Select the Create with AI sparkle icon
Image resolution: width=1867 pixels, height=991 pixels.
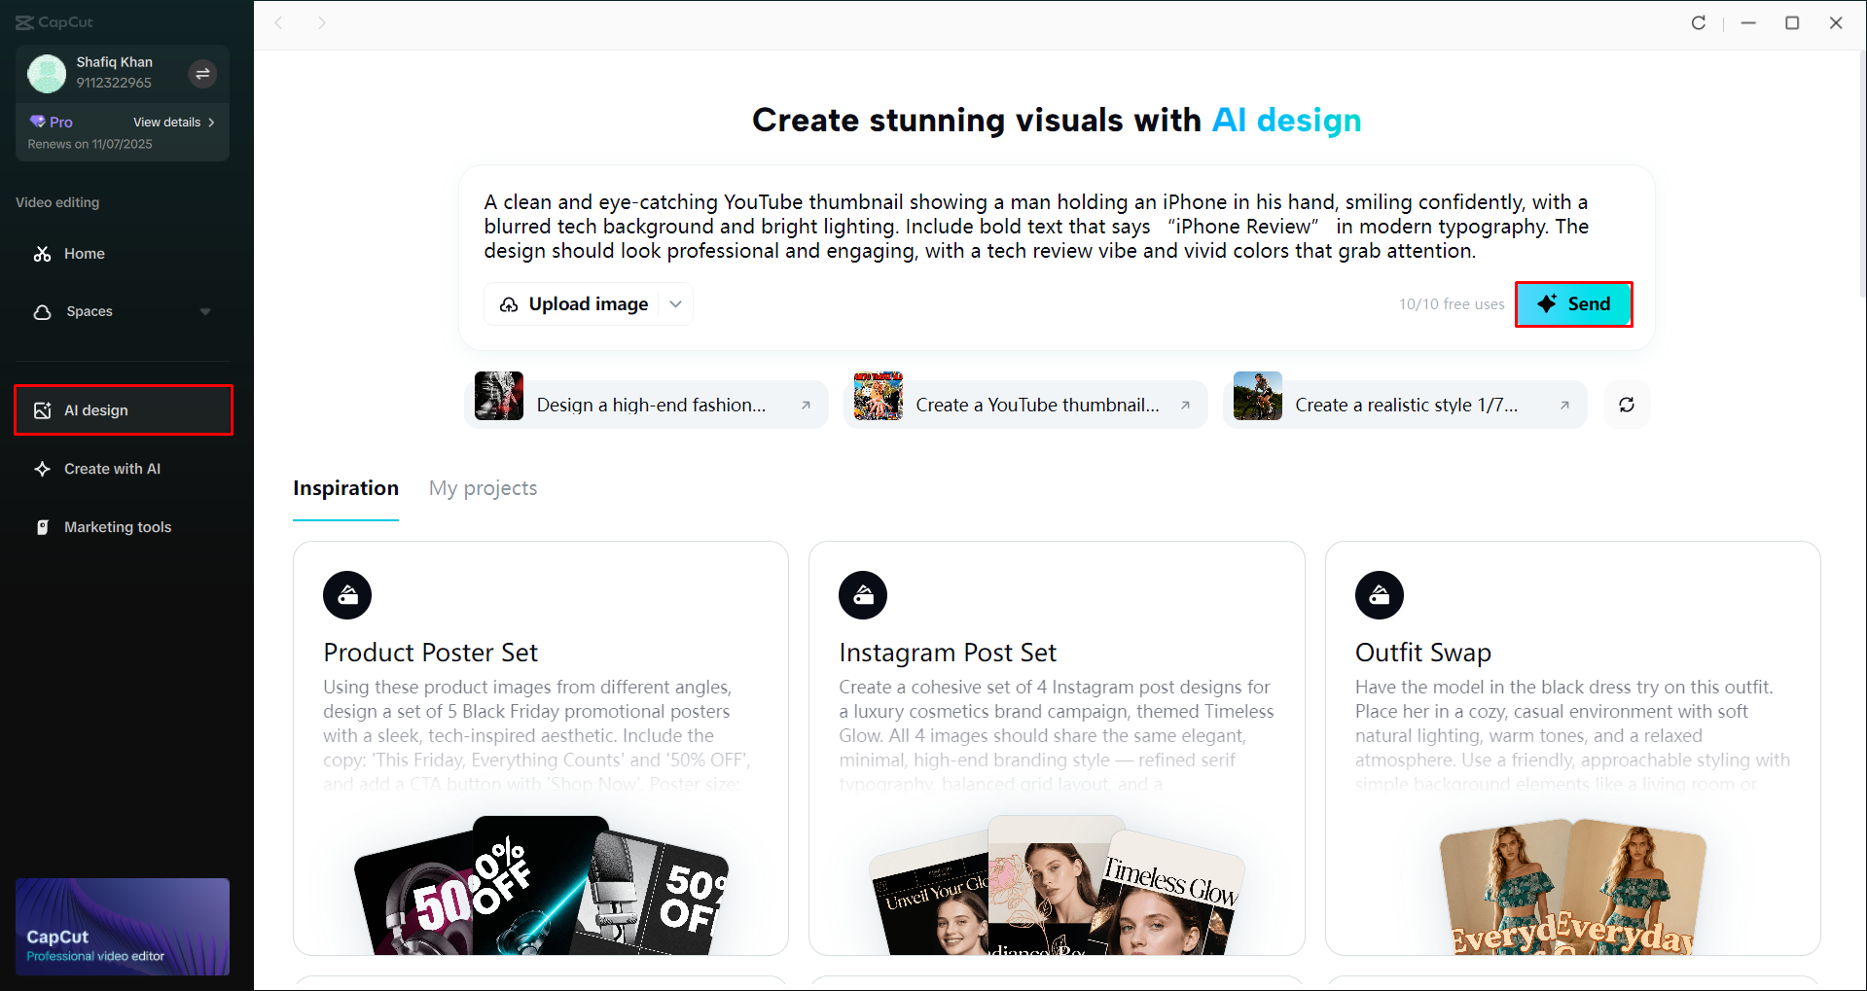click(43, 468)
